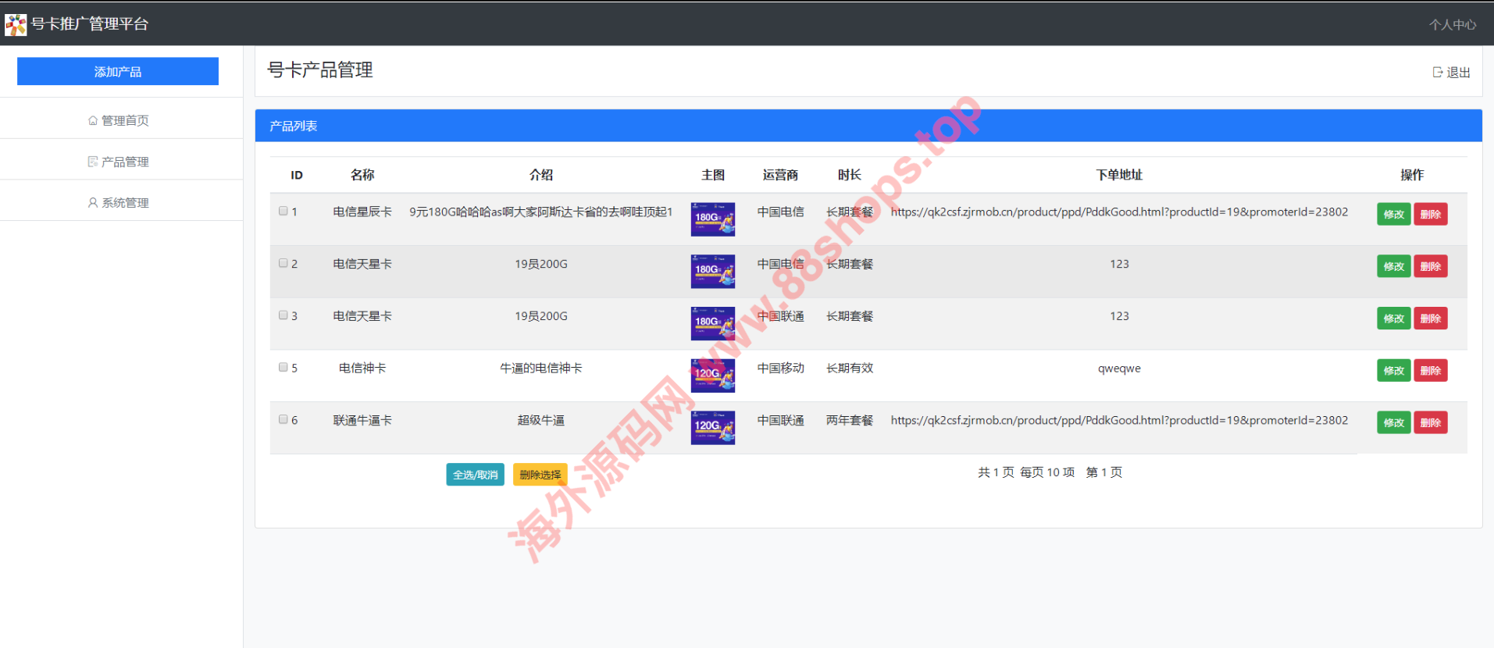Open the 120G thumbnail of 电信神卡
The height and width of the screenshot is (648, 1494).
tap(712, 376)
